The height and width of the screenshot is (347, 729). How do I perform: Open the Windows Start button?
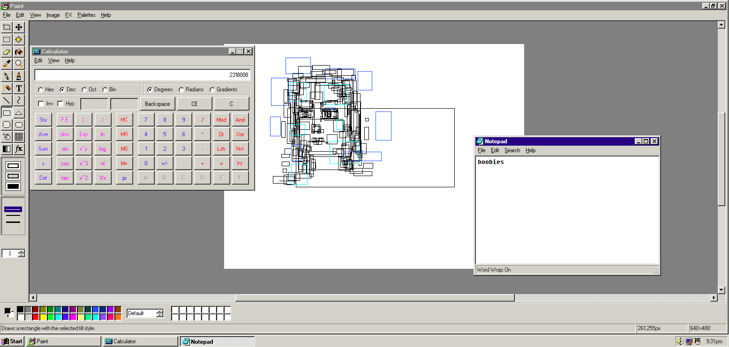click(13, 341)
